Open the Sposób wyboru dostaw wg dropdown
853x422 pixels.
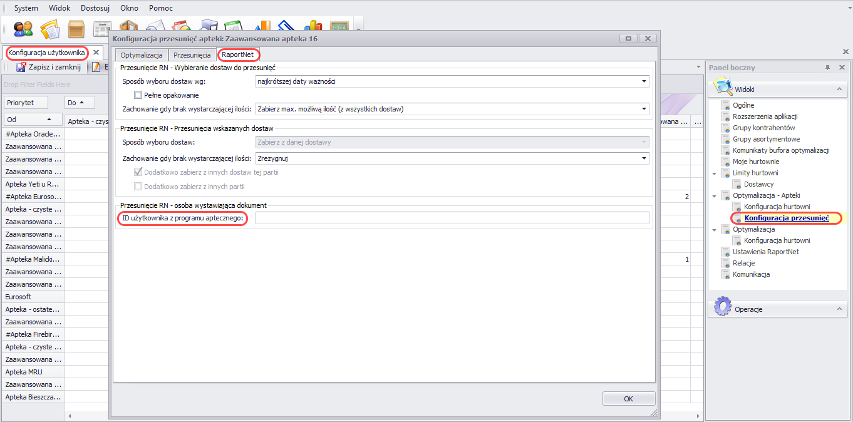coord(643,81)
